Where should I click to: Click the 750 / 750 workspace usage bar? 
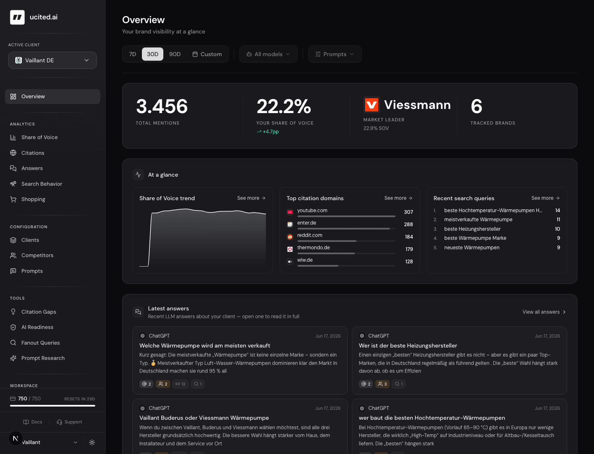point(52,406)
